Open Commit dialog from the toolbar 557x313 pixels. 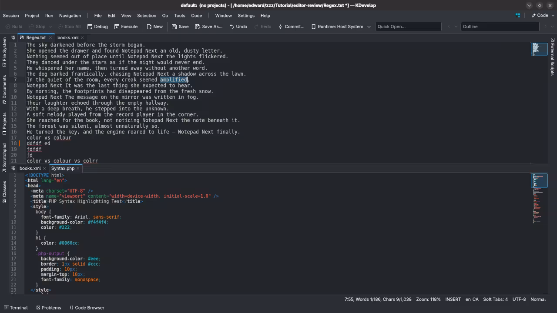291,27
